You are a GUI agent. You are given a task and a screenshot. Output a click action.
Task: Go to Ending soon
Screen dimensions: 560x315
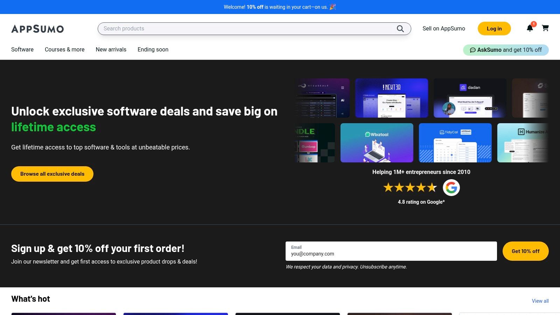tap(153, 49)
